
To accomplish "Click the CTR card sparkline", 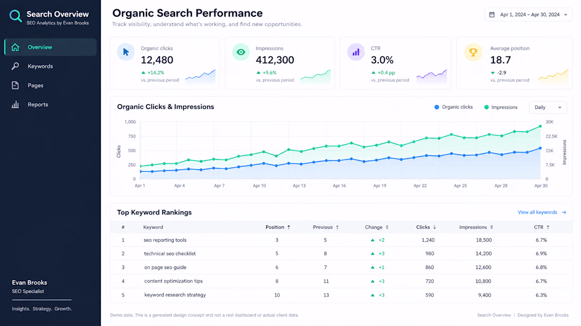I will pyautogui.click(x=432, y=76).
